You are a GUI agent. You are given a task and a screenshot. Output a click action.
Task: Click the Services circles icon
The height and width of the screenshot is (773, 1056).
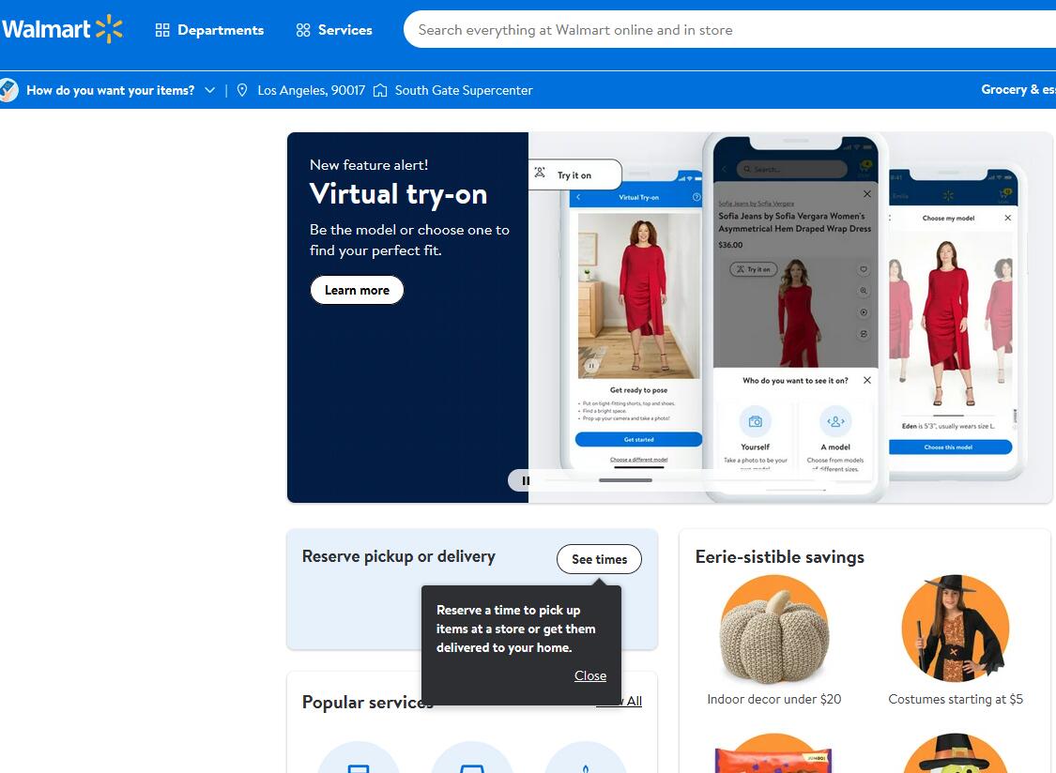point(303,30)
